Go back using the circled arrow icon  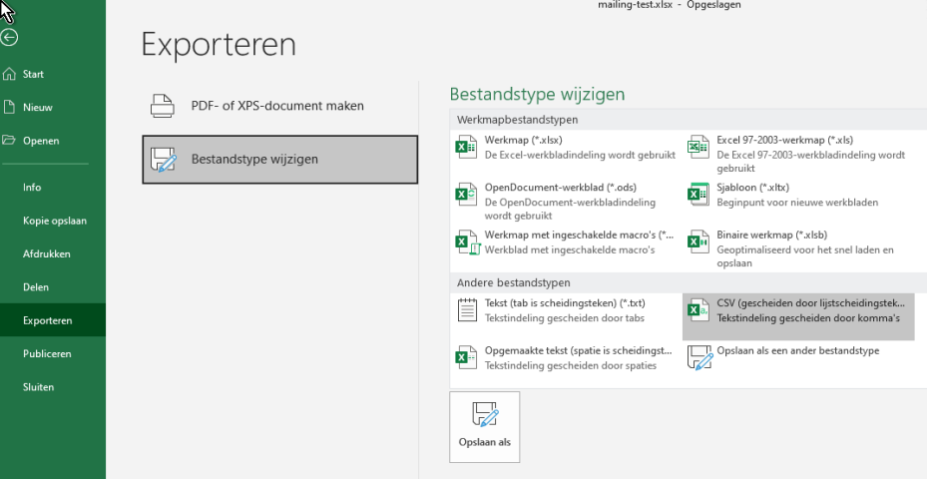9,38
